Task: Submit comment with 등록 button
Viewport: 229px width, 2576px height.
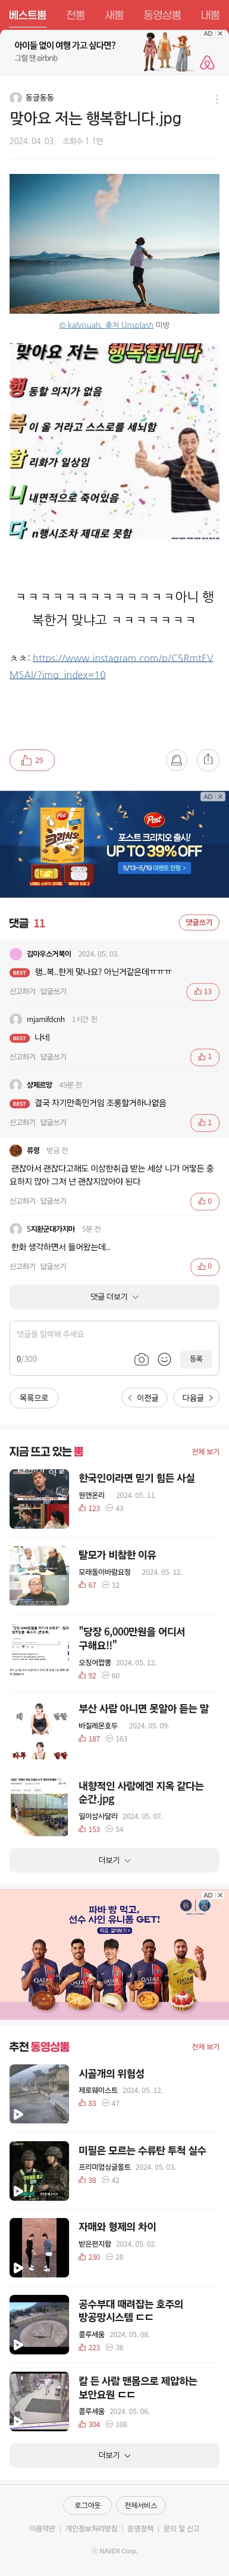Action: click(196, 1359)
